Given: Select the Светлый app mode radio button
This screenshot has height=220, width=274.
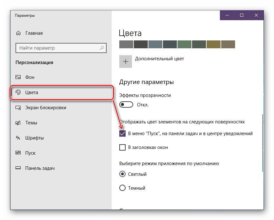Looking at the screenshot, I should 122,174.
